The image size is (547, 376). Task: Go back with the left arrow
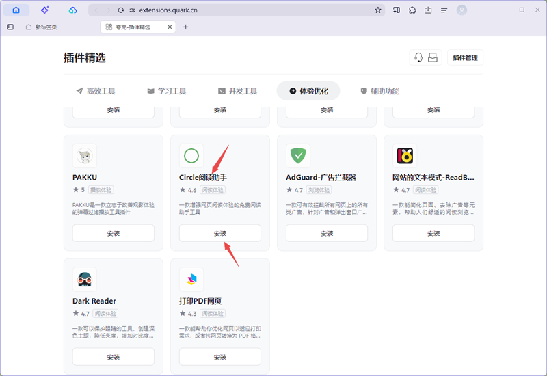[96, 10]
